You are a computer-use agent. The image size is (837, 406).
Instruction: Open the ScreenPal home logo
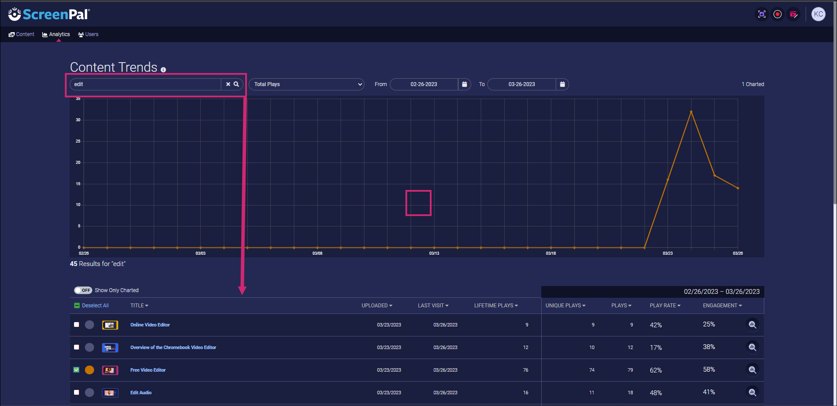tap(49, 14)
